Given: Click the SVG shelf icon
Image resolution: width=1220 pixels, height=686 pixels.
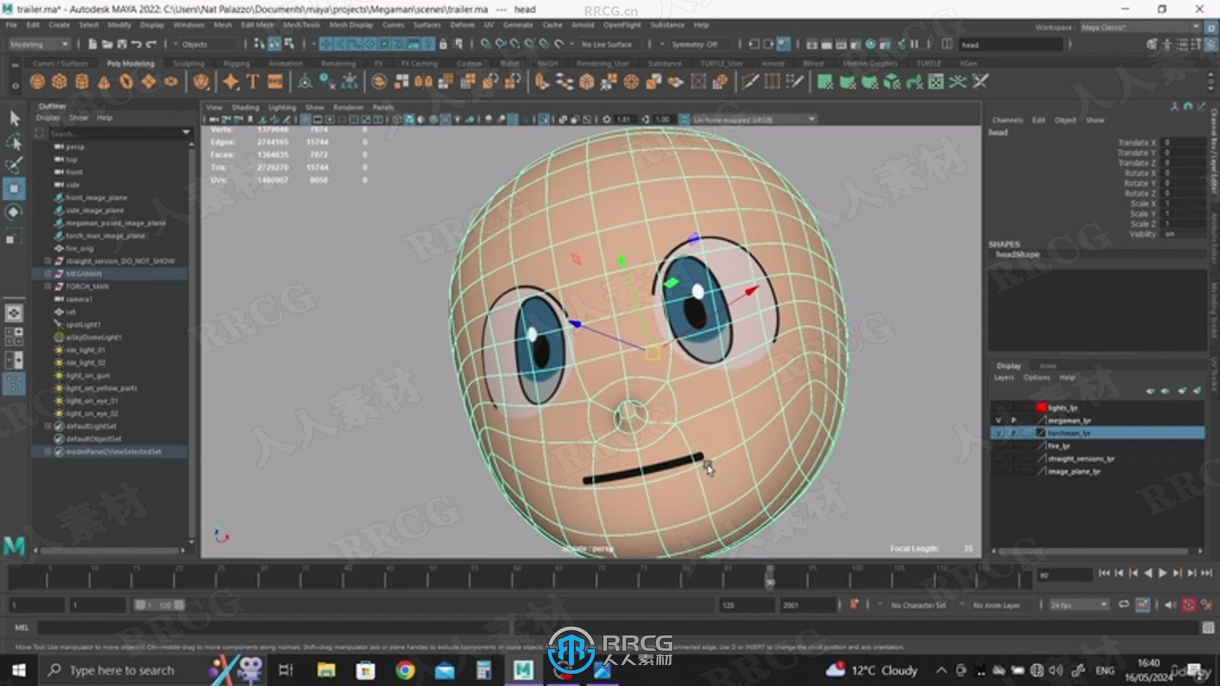Looking at the screenshot, I should [275, 81].
